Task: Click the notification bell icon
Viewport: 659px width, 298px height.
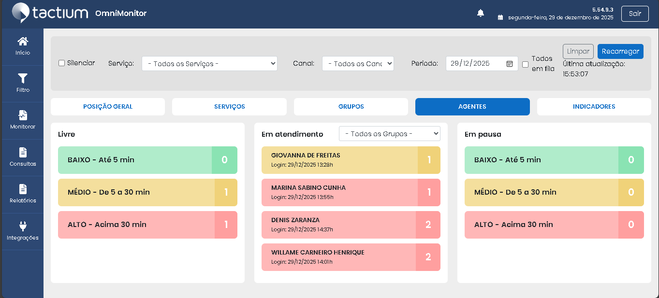Action: (481, 14)
